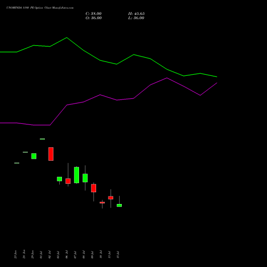267x267 pixels.
Task: Click the low value "L: 36.00"
Action: [136, 18]
